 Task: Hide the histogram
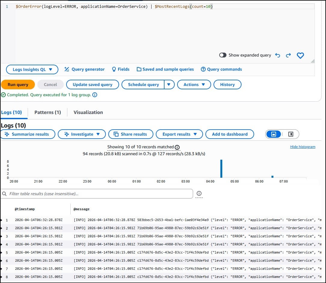coord(303,147)
